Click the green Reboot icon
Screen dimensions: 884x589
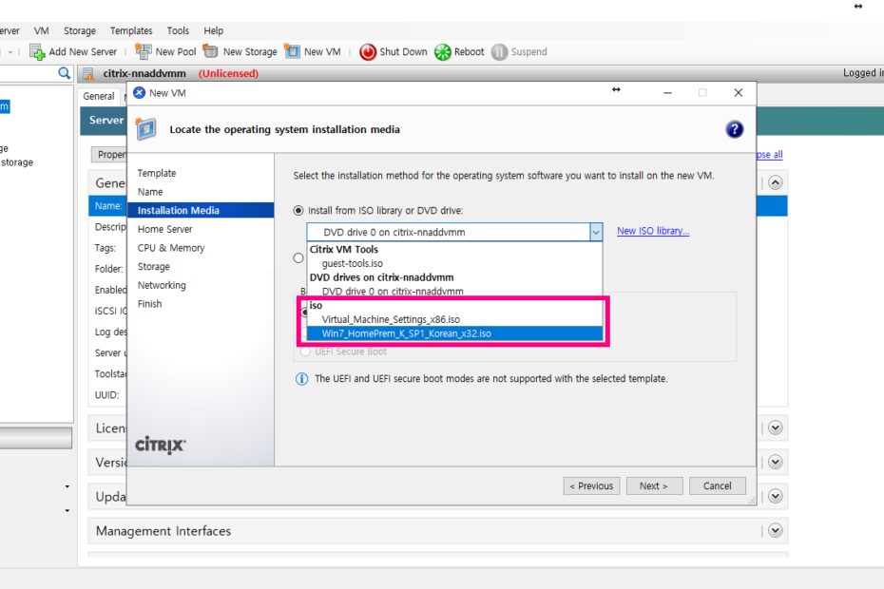point(443,52)
